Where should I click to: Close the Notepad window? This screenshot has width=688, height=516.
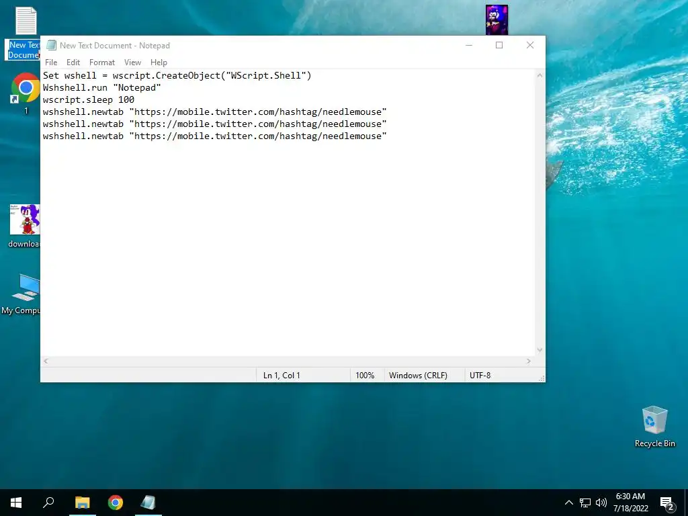(x=530, y=45)
